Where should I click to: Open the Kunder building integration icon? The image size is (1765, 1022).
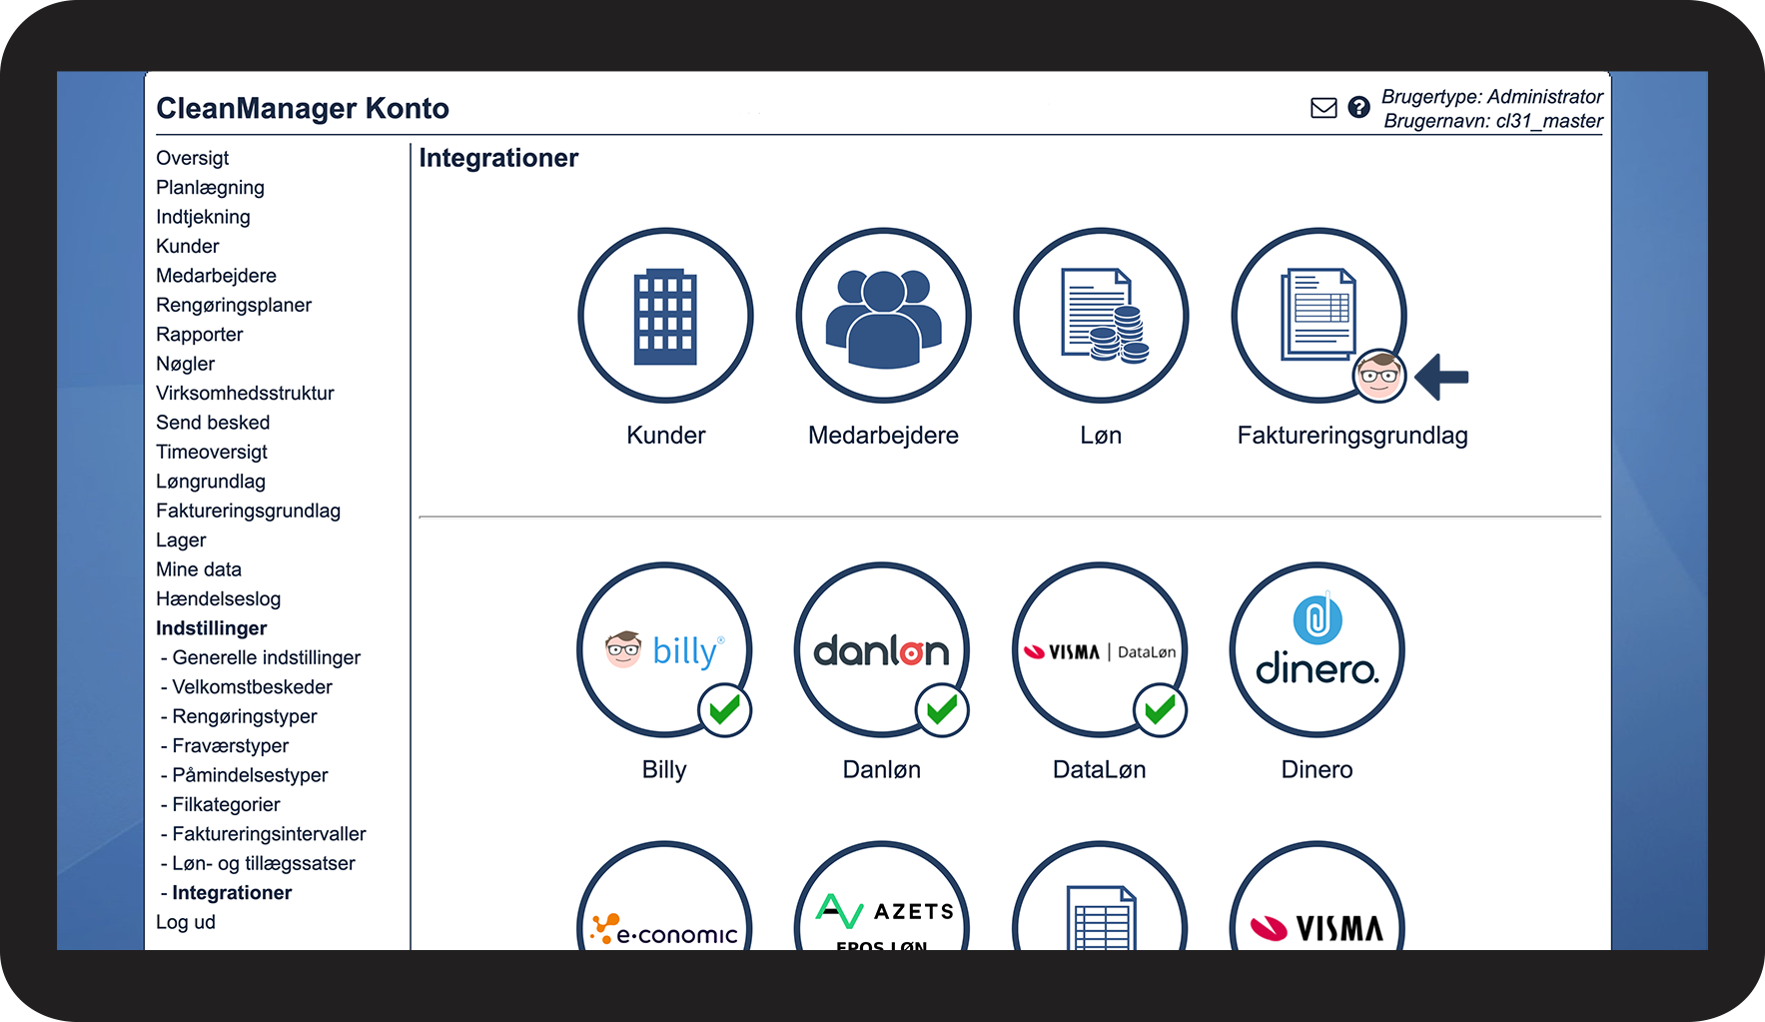pyautogui.click(x=665, y=316)
